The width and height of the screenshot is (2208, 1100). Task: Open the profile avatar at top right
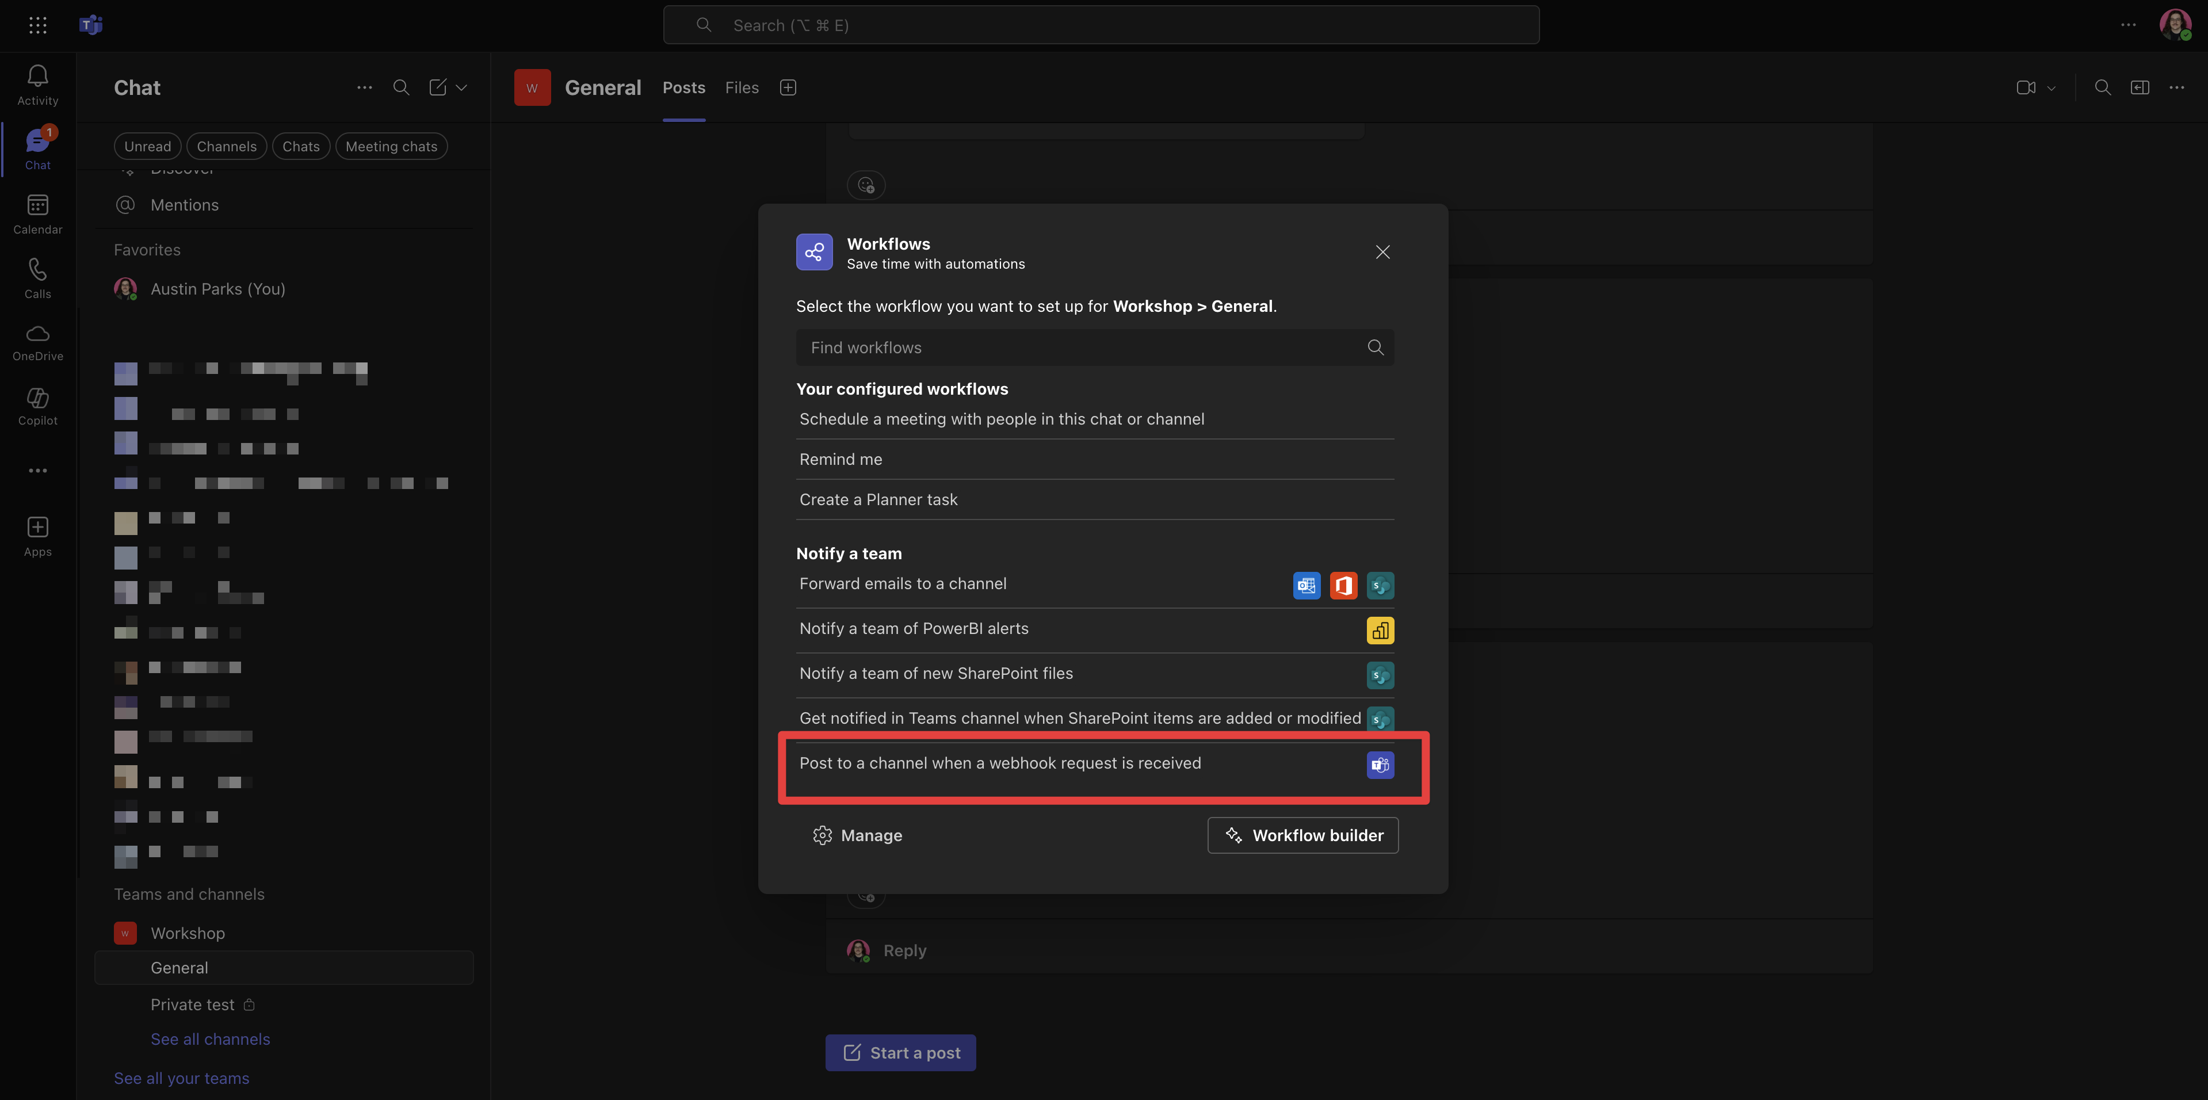pyautogui.click(x=2175, y=25)
